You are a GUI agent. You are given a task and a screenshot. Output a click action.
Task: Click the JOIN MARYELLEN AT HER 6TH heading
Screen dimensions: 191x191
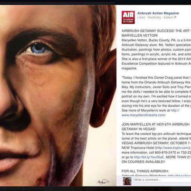(155, 127)
